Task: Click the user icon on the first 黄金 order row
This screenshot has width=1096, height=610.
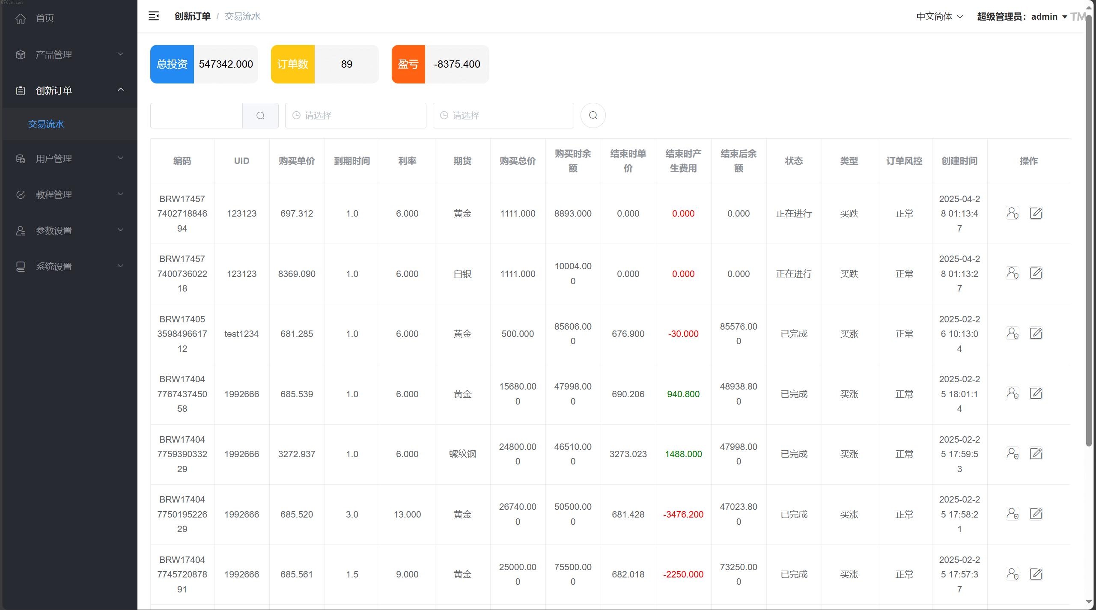Action: click(x=1012, y=213)
